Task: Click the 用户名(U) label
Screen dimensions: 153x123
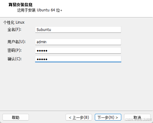Action: pos(16,42)
